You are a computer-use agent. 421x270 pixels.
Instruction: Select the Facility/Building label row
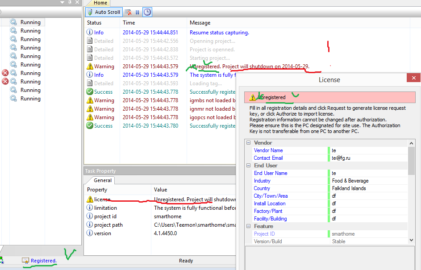coord(270,219)
